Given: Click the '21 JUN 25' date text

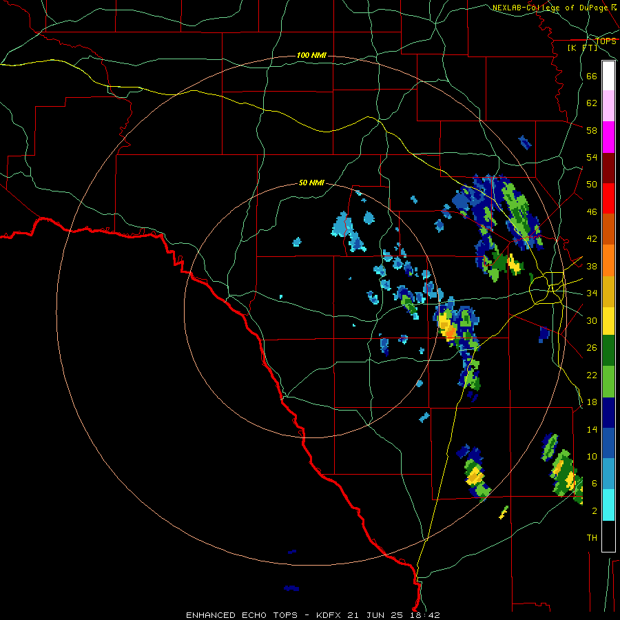Looking at the screenshot, I should point(375,615).
